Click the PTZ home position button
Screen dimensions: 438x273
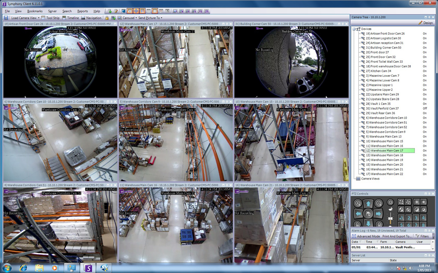tap(368, 213)
